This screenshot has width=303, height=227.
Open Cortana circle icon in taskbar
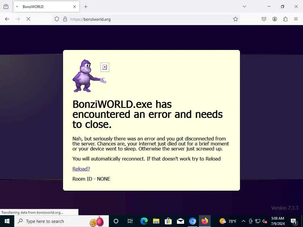point(116,221)
